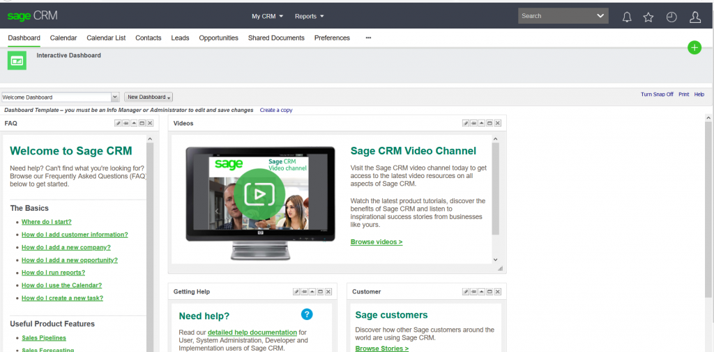This screenshot has height=352, width=714.
Task: Play the Sage CRM video thumbnail
Action: pos(259,193)
